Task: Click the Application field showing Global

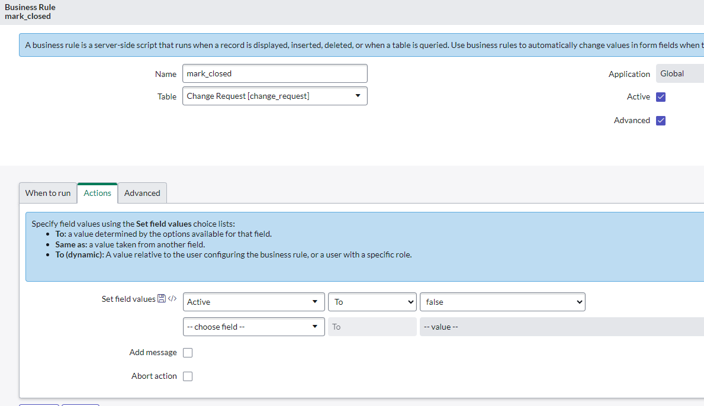Action: point(679,73)
